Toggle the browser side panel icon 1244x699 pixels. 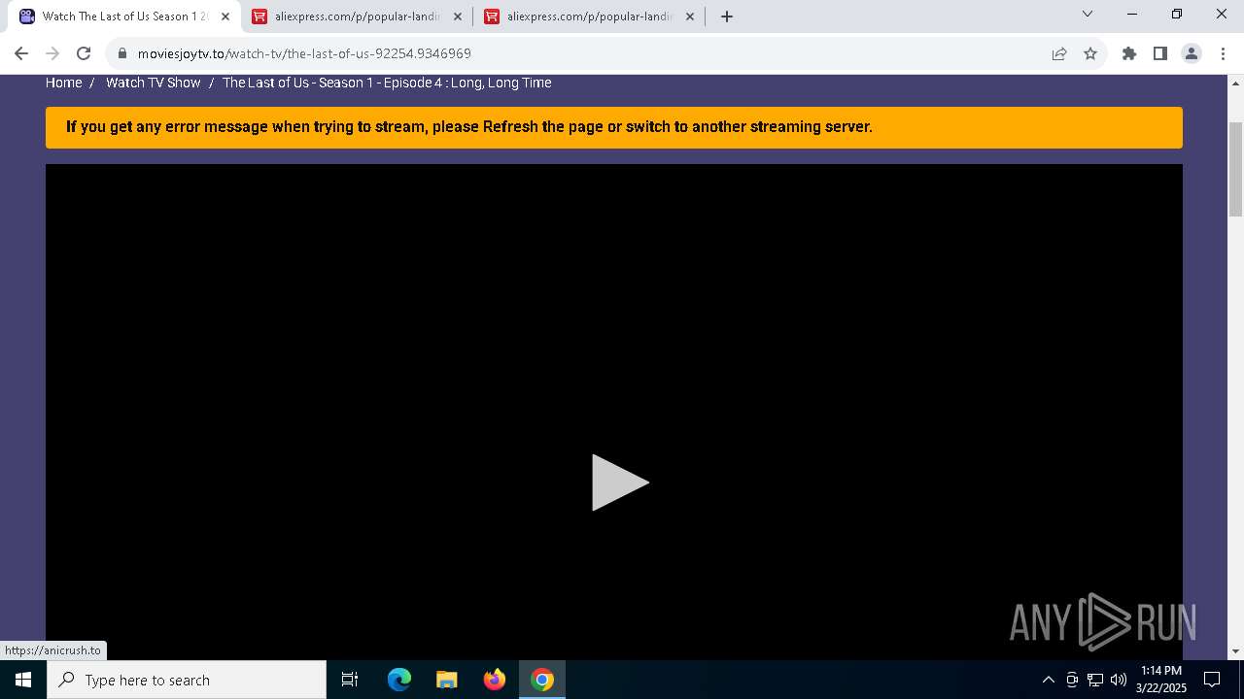pyautogui.click(x=1160, y=53)
